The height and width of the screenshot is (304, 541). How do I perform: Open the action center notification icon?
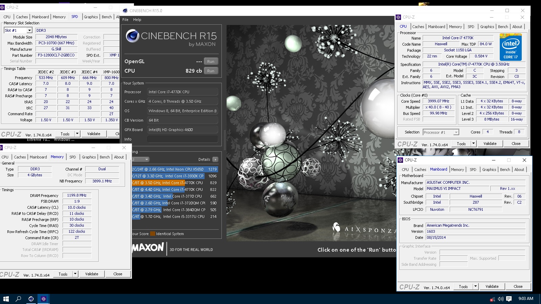[509, 299]
